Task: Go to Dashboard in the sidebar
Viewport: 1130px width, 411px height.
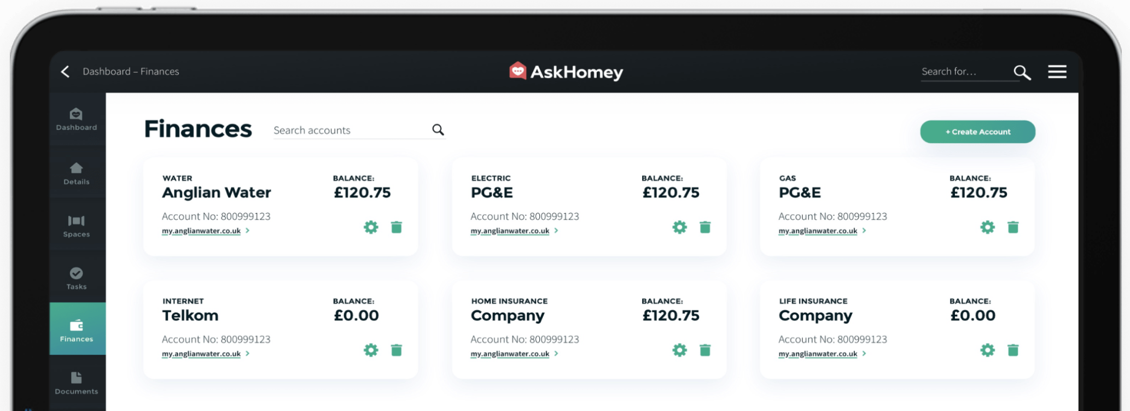Action: point(77,119)
